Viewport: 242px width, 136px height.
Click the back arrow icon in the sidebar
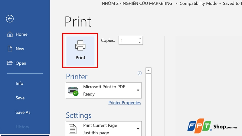tap(10, 19)
